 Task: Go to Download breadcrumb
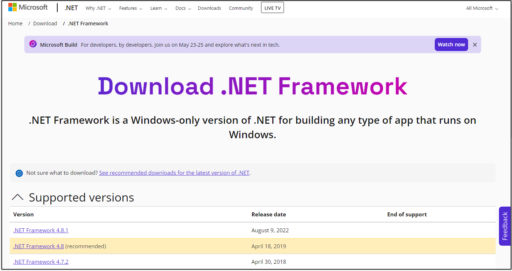(45, 24)
